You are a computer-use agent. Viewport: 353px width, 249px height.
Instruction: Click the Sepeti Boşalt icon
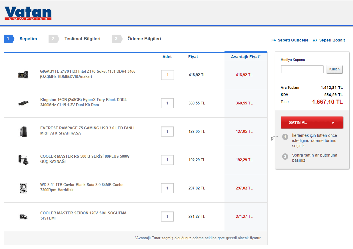[x=315, y=40]
